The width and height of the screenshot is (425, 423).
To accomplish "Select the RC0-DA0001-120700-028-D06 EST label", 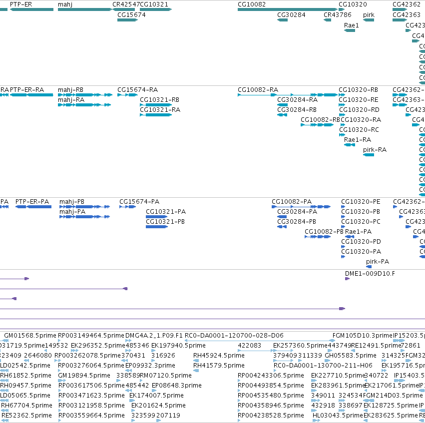I will pos(234,336).
